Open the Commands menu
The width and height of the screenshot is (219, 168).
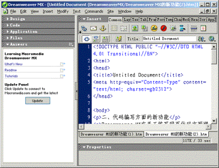(94, 11)
